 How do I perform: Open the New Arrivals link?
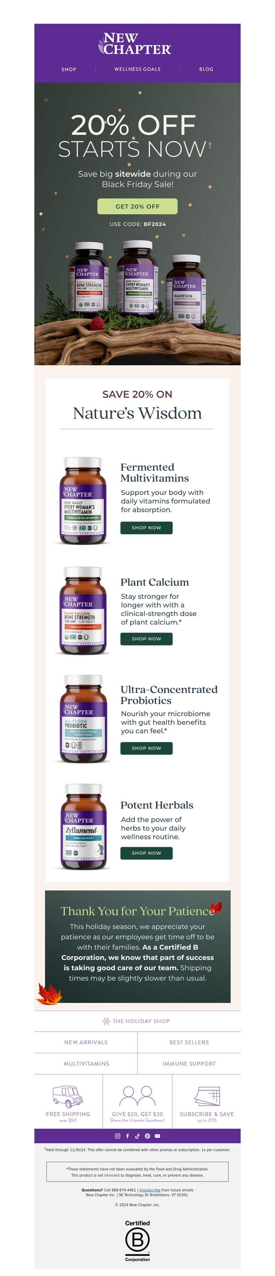(86, 1042)
